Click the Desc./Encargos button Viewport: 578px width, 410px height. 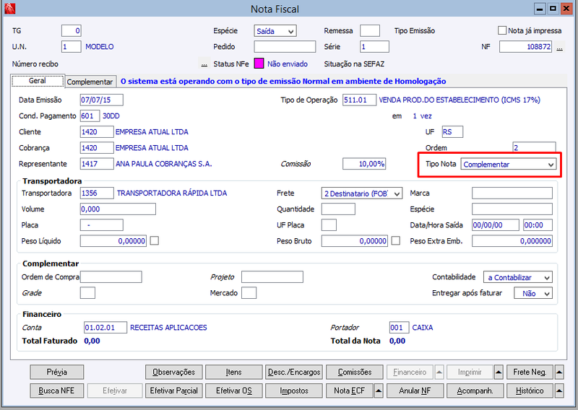coord(294,372)
